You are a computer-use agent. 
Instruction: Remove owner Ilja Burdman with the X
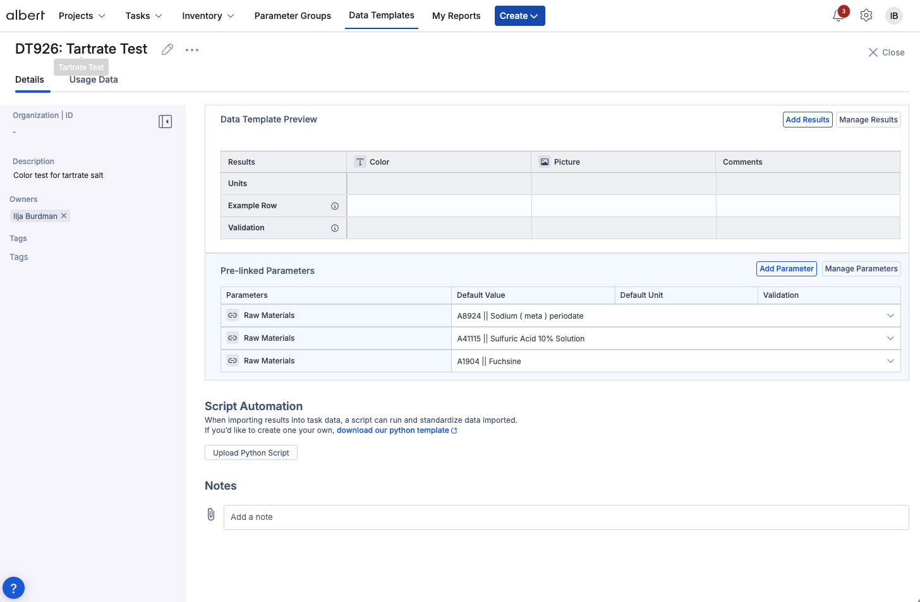click(x=64, y=216)
